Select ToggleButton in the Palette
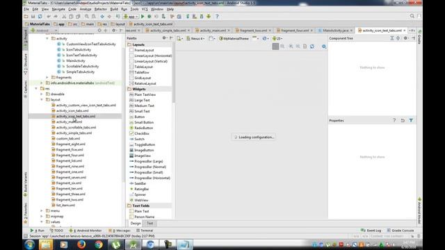This screenshot has height=250, width=445. 142,144
